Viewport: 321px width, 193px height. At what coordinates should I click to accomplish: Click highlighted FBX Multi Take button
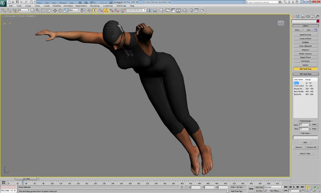pos(305,69)
